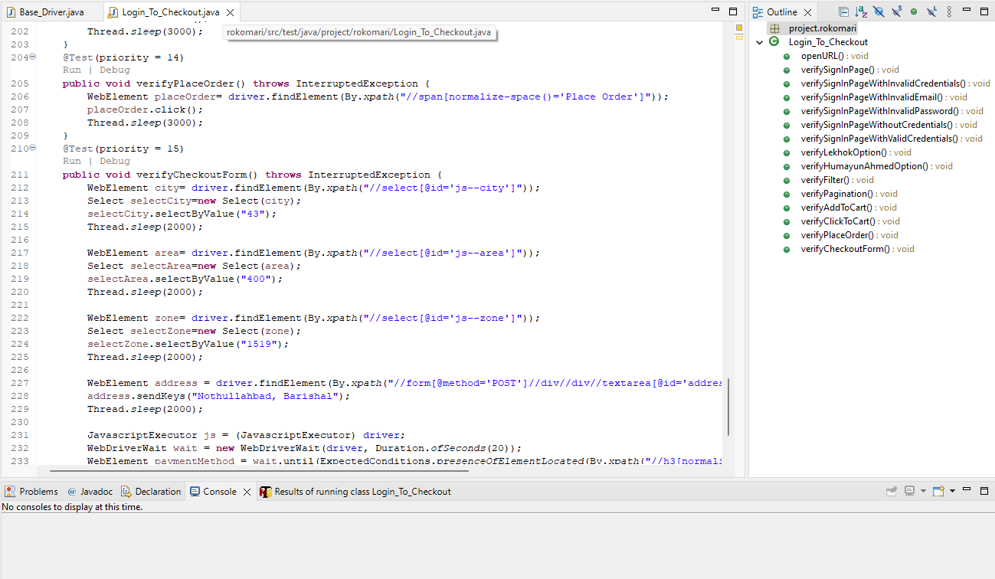995x579 pixels.
Task: Toggle Hide Non-Public Members in Outline
Action: [914, 12]
